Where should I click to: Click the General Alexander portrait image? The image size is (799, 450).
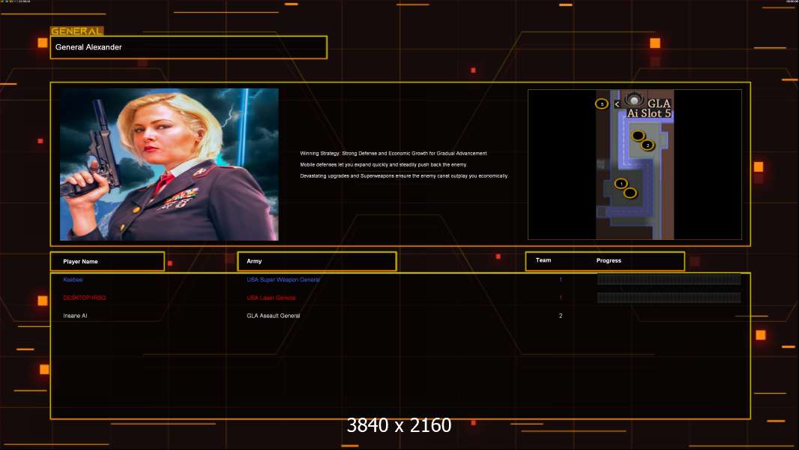click(x=169, y=164)
